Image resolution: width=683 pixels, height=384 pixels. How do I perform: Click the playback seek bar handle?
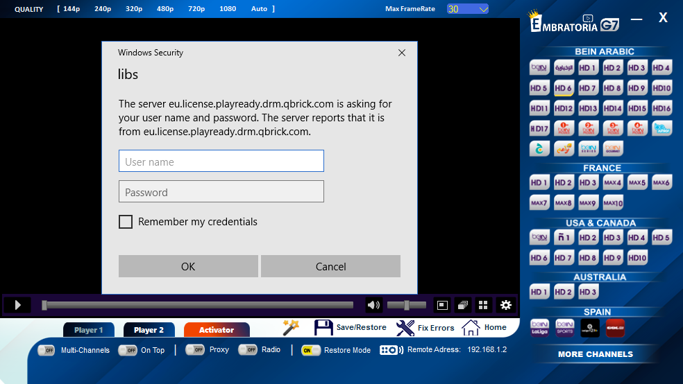coord(44,305)
